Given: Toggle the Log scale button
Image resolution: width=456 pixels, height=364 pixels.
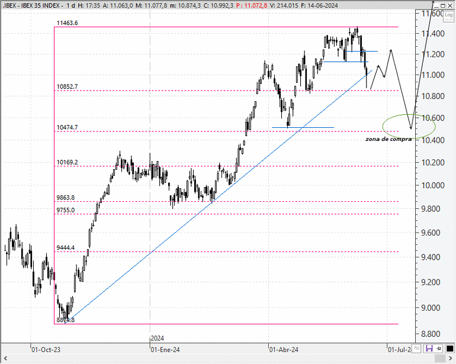Looking at the screenshot, I should tap(448, 16).
